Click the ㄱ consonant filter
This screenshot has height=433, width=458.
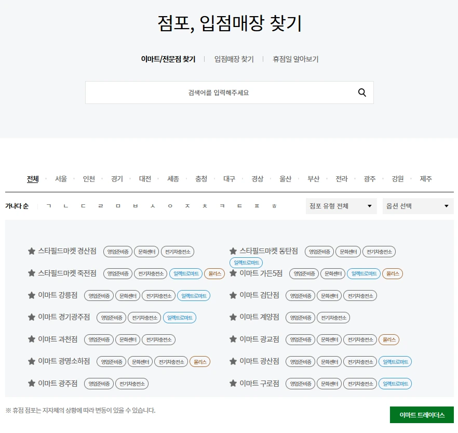48,206
